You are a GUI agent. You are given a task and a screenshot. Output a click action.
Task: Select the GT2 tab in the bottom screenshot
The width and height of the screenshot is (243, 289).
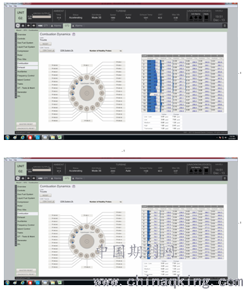[x=67, y=178]
